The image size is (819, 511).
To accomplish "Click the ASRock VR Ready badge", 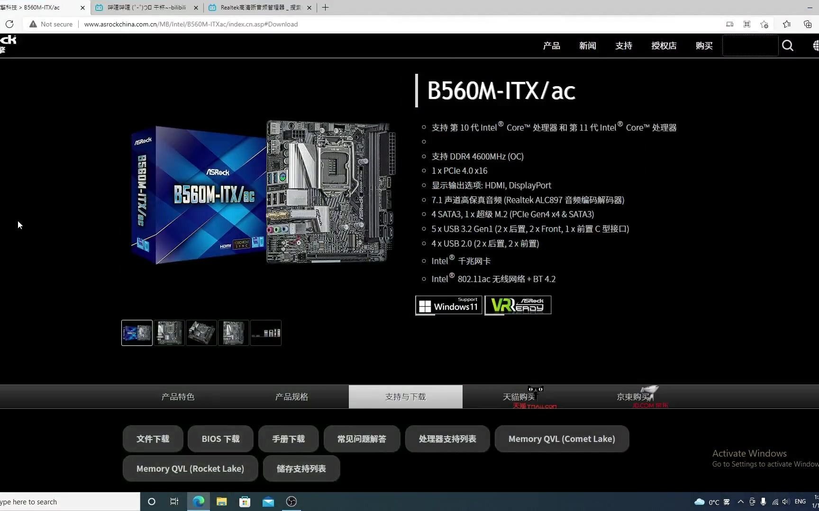I will point(518,305).
